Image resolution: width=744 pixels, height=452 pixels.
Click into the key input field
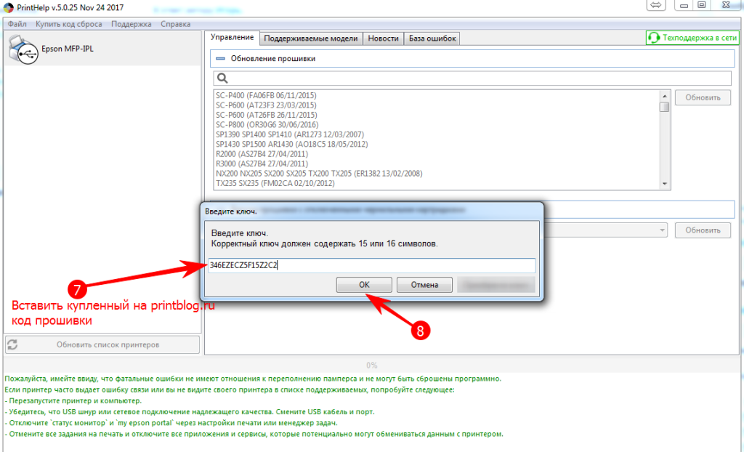[x=371, y=265]
